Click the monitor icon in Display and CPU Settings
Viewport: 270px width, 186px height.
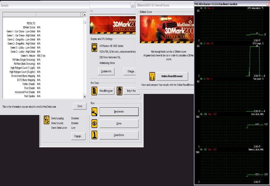point(94,48)
